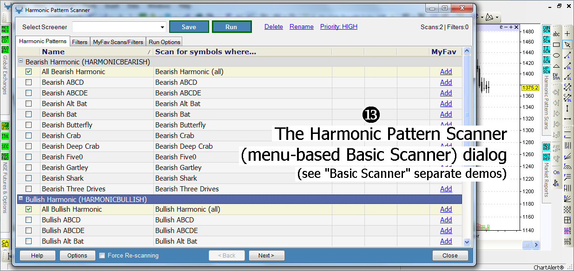
Task: Open the Help button
Action: 37,255
